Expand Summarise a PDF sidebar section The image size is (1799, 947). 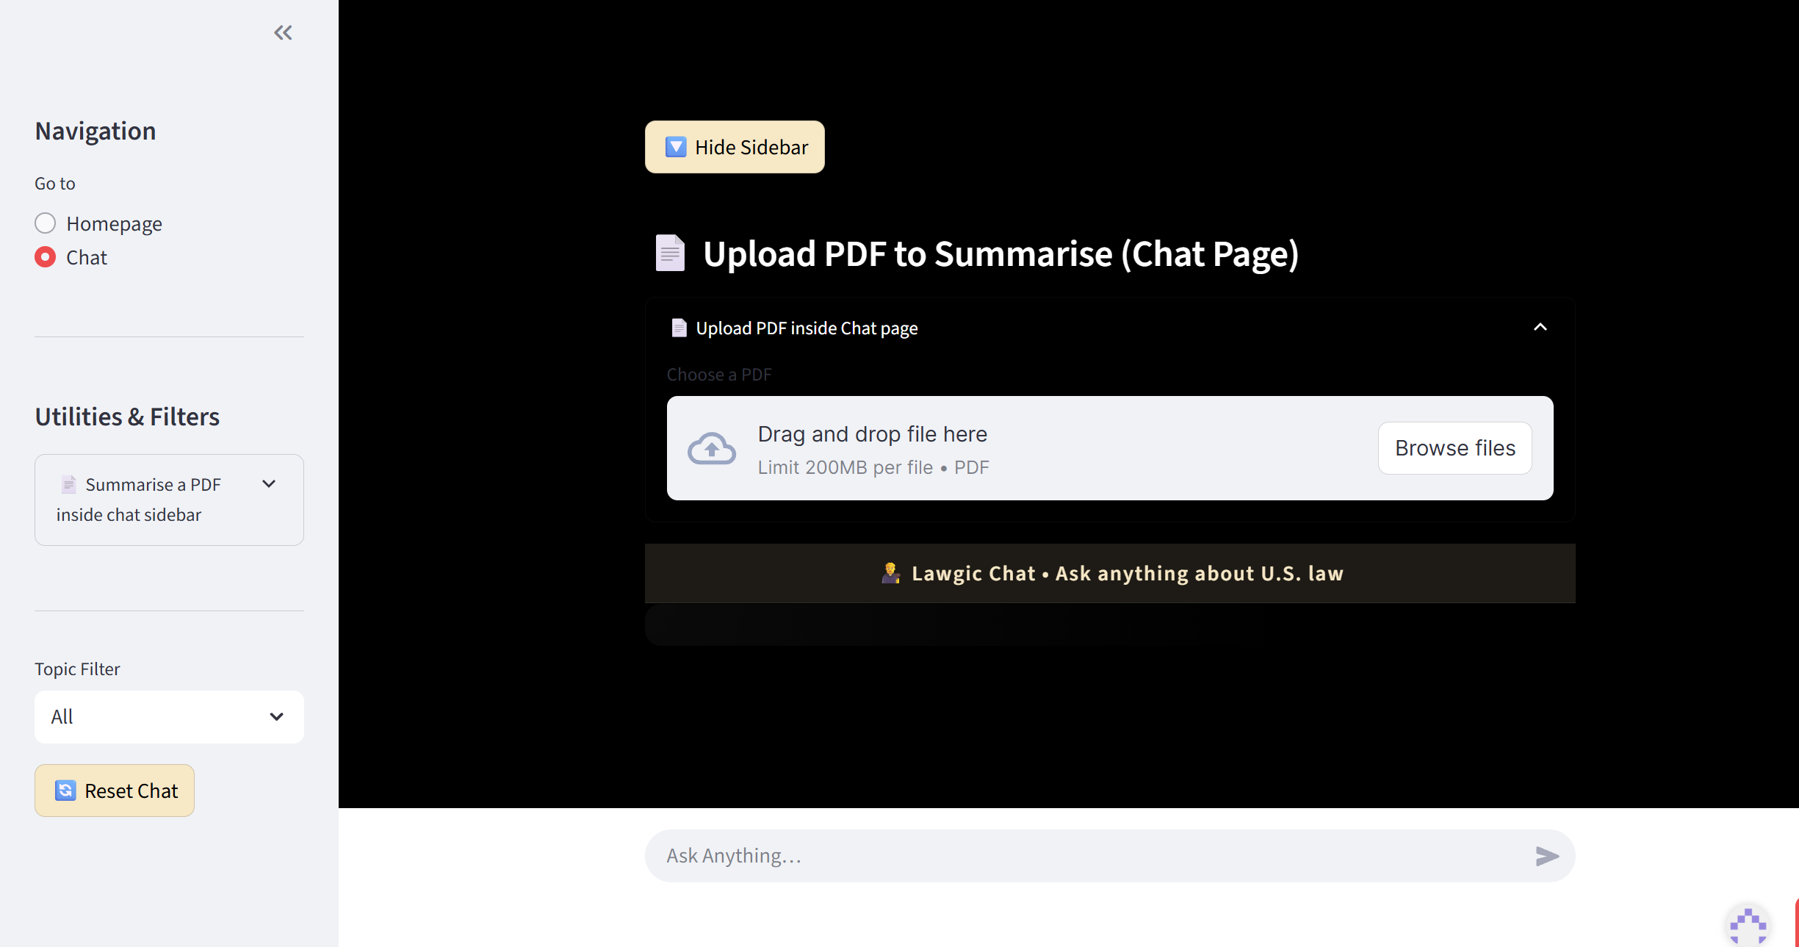pos(269,484)
